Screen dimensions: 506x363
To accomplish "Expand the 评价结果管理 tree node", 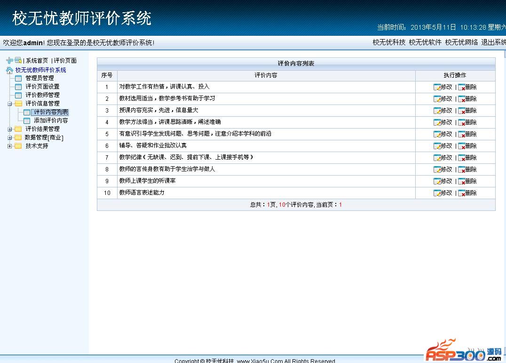I will [10, 129].
